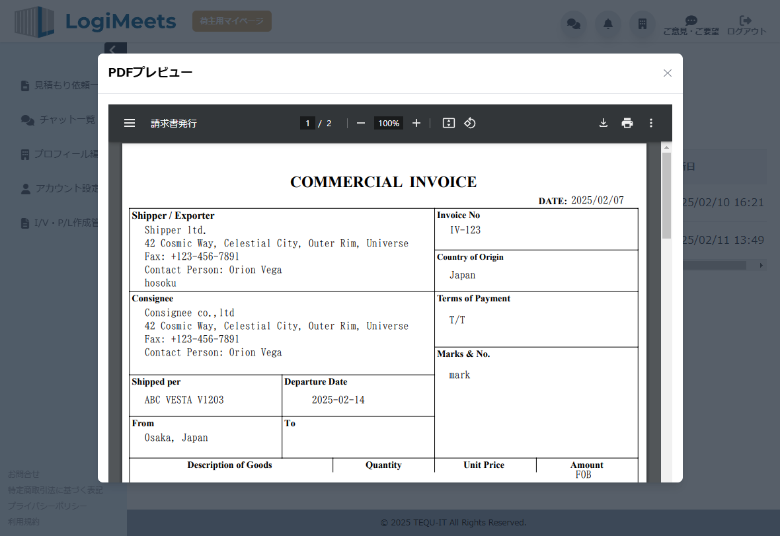Click Japan under Country of Origin
780x536 pixels.
click(x=462, y=275)
